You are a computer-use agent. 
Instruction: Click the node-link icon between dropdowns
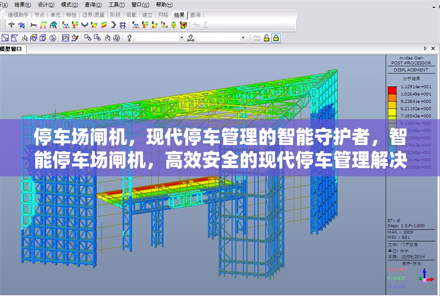click(191, 38)
